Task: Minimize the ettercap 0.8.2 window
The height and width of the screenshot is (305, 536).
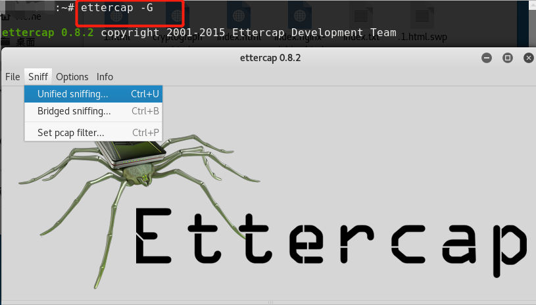Action: [x=487, y=58]
